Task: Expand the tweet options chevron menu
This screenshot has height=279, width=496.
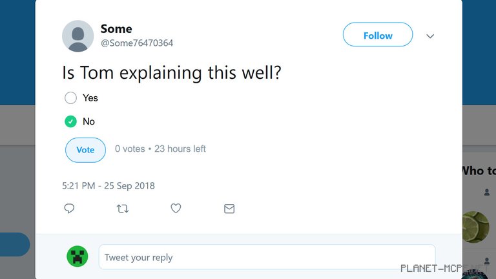Action: click(x=430, y=36)
